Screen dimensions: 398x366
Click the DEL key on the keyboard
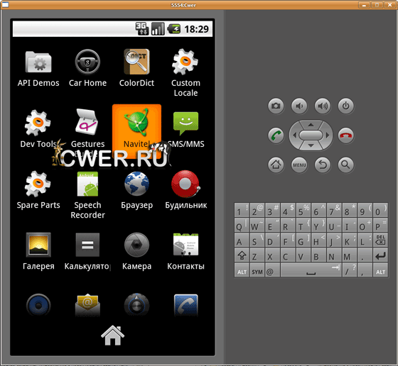[x=380, y=240]
